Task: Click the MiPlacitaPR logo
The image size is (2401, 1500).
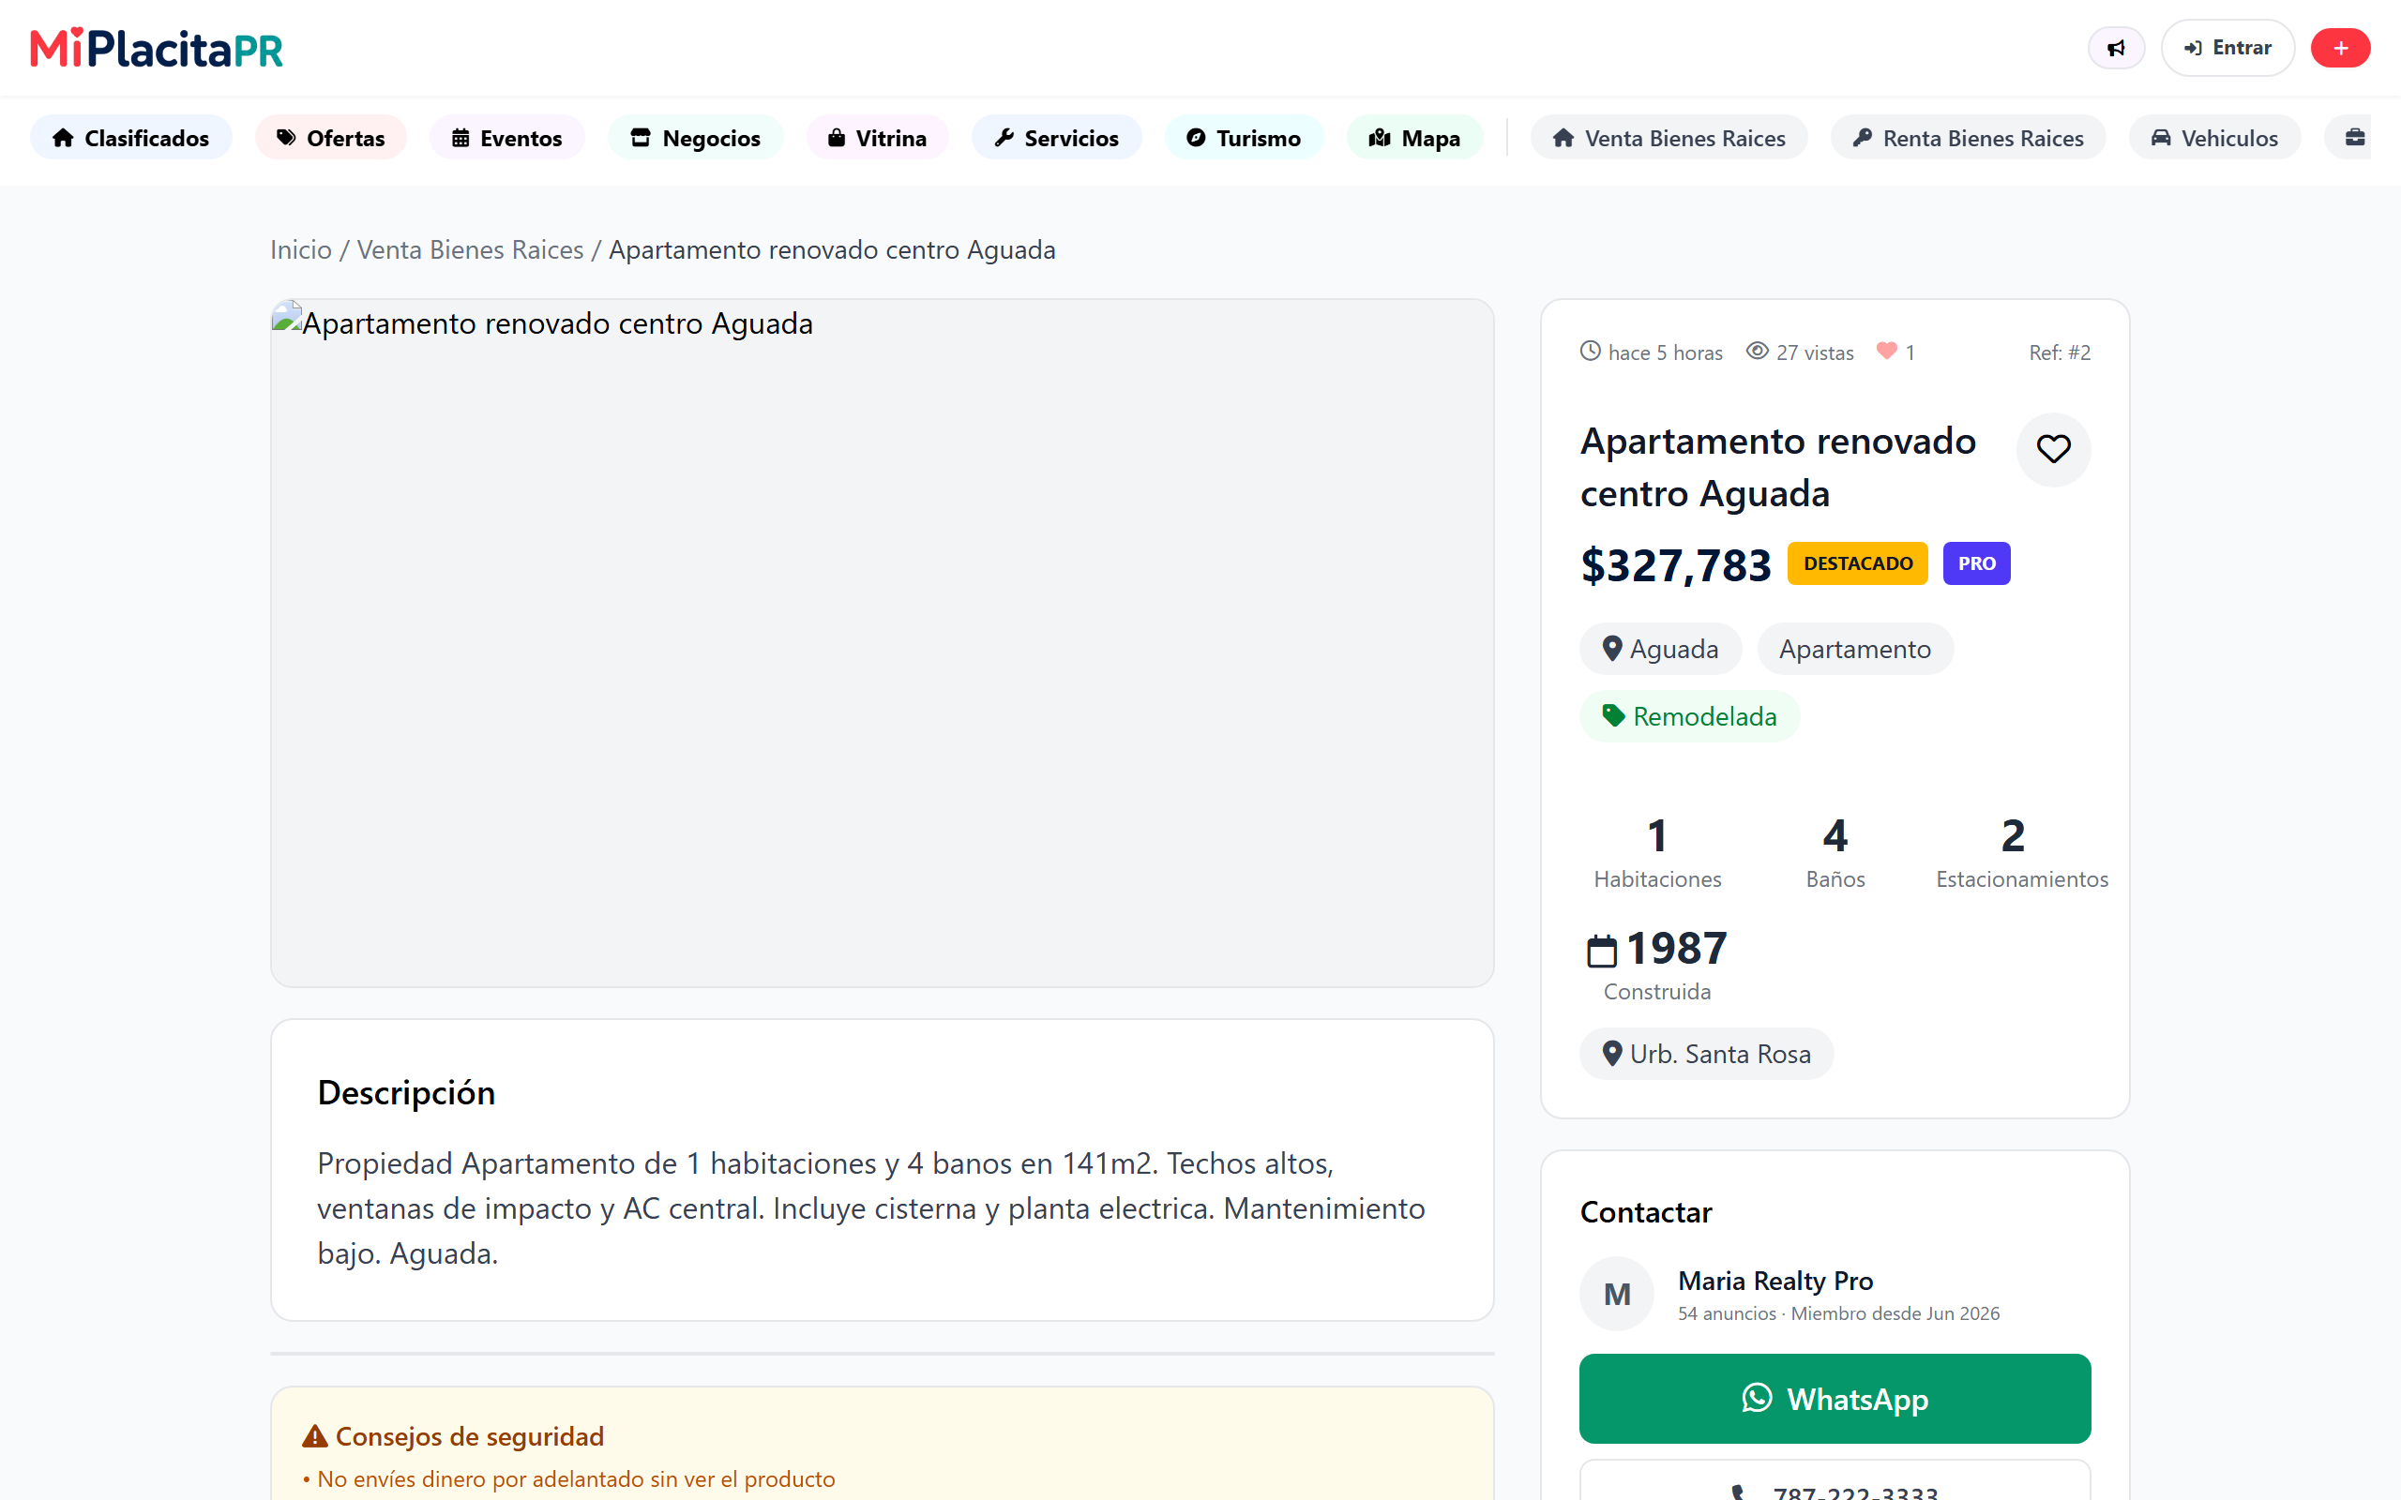Action: point(157,48)
